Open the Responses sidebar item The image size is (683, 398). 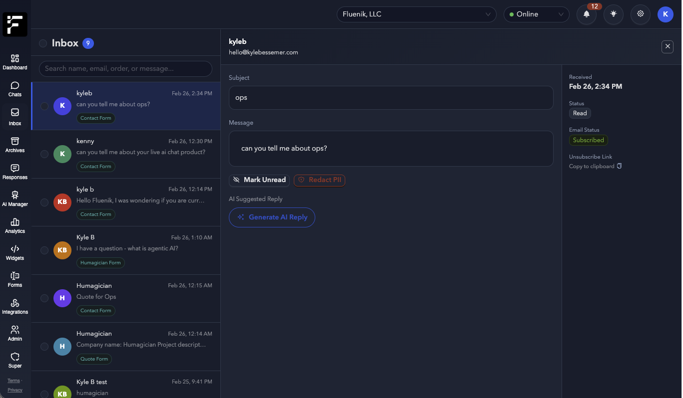[x=15, y=172]
